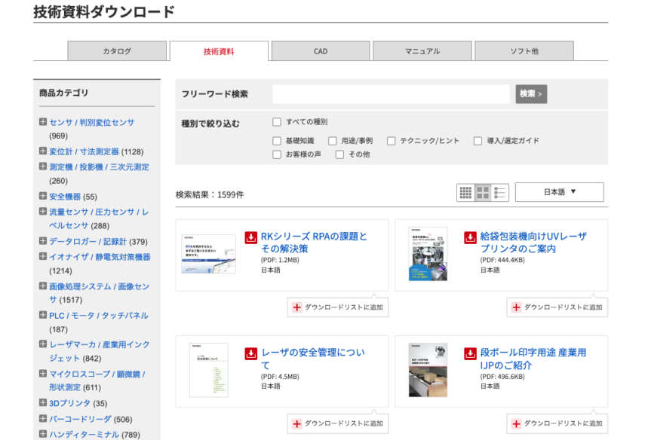
Task: Add 段ボール印字用途 document to download list
Action: (557, 423)
